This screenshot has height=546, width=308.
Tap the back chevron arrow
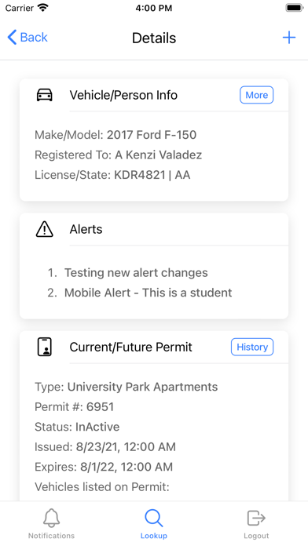tap(12, 37)
